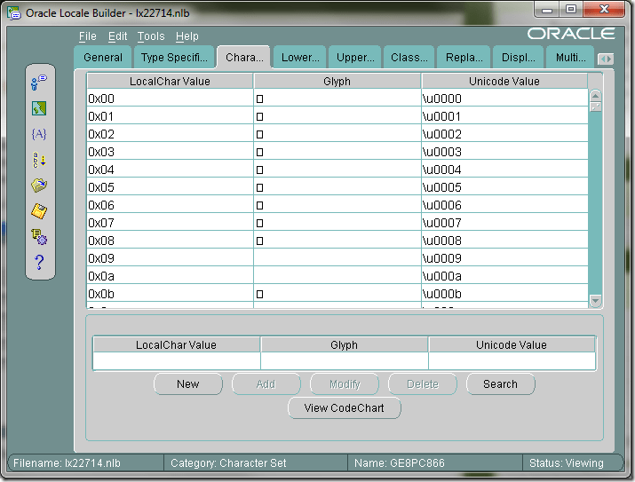Click the Save diskette icon
This screenshot has height=482, width=635.
click(x=39, y=211)
